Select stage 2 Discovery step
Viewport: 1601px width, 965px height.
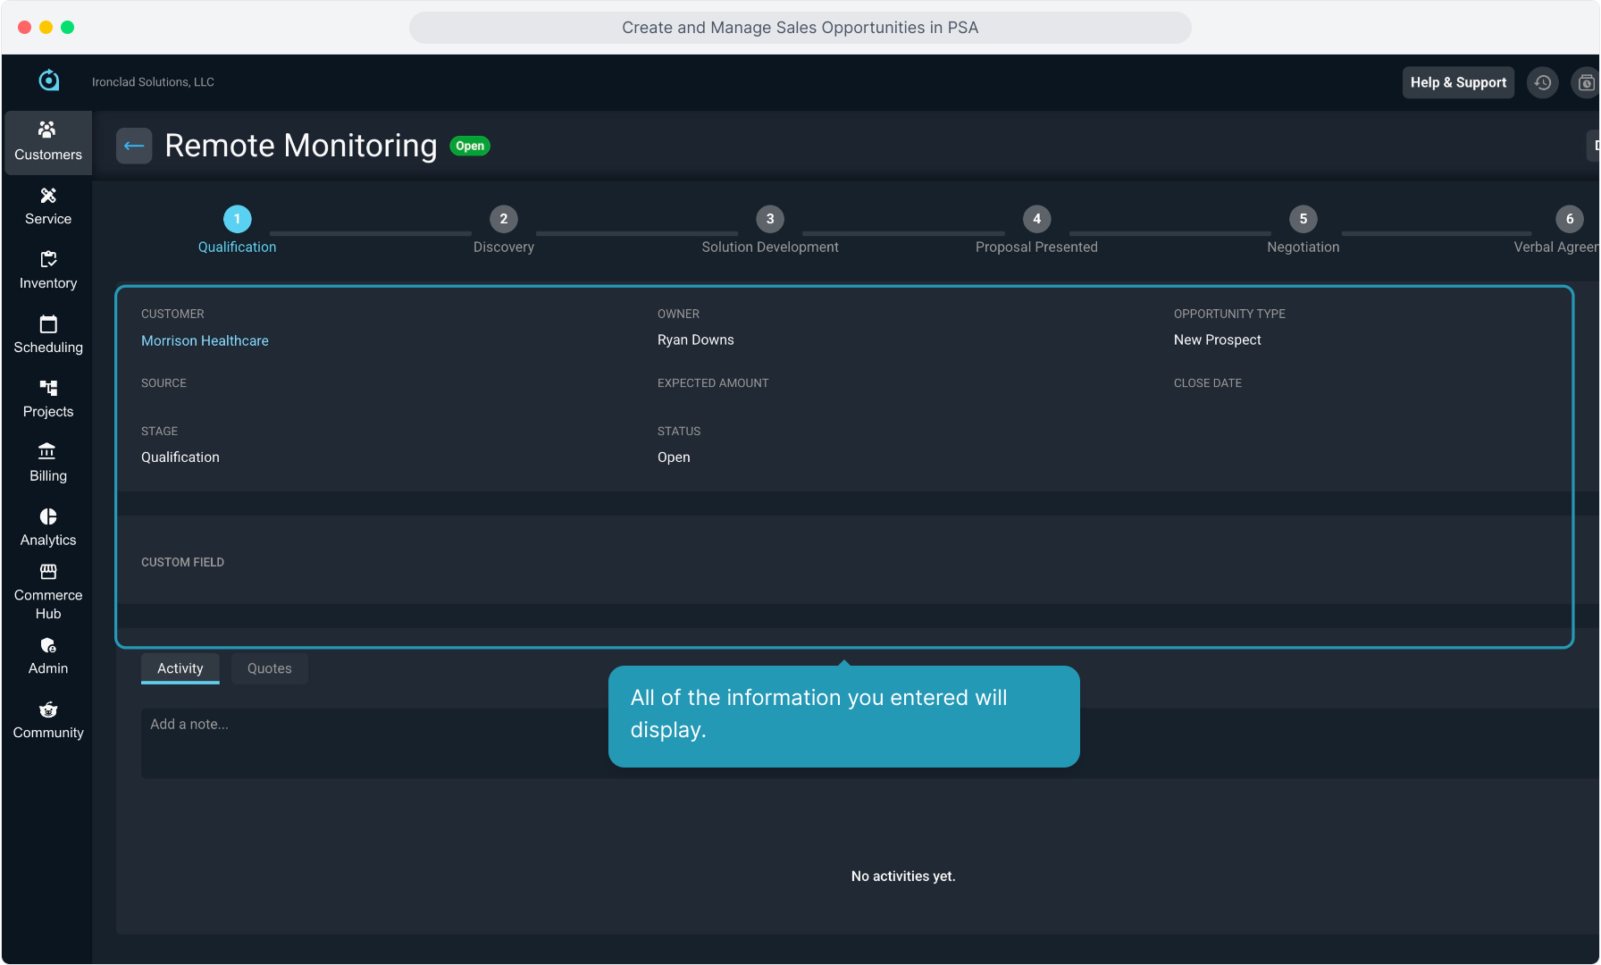504,219
